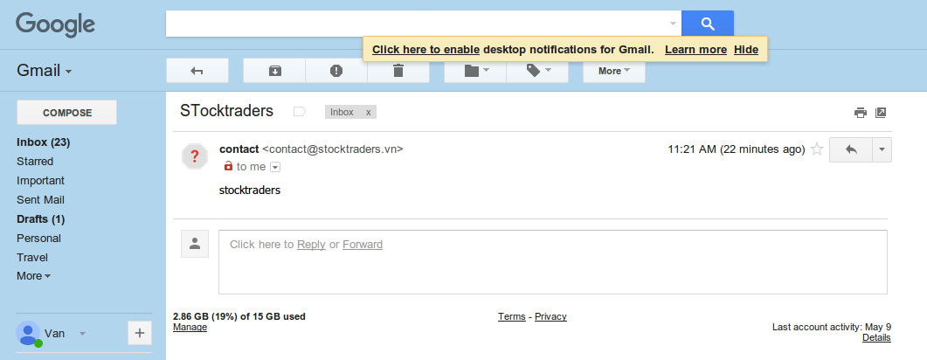
Task: Open the Van chat status dropdown
Action: tap(83, 334)
